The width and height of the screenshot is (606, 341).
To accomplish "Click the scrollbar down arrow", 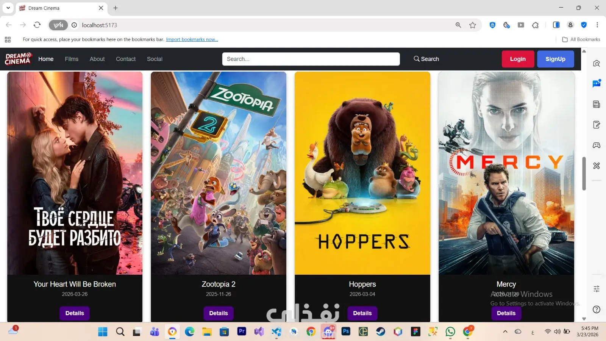I will [584, 319].
